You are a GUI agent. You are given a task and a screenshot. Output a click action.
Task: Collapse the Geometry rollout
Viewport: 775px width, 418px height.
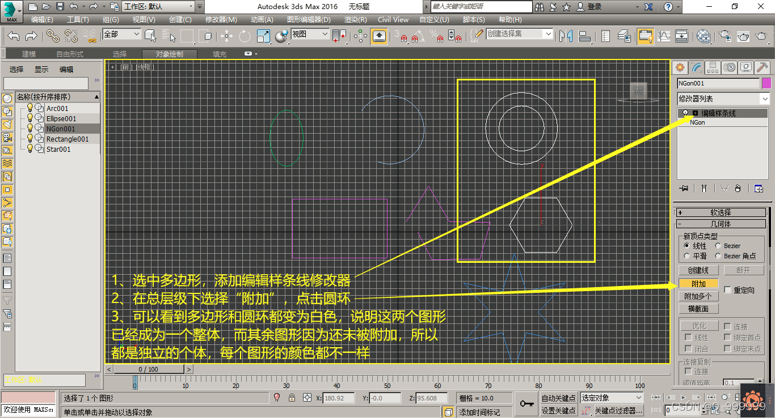pyautogui.click(x=721, y=224)
